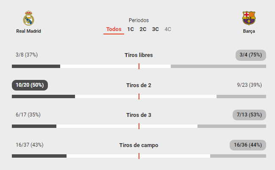Viewport: 275px width, 170px height.
Task: Click the Tiros de 3 grey Barça bar
Action: 232,126
